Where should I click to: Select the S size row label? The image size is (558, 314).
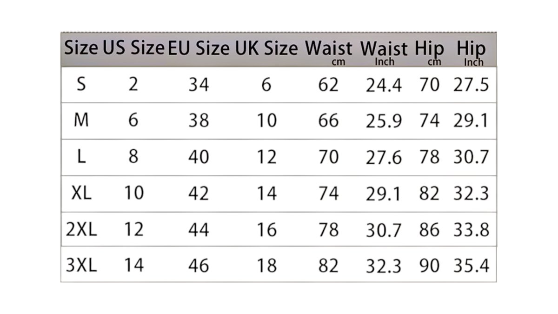81,85
